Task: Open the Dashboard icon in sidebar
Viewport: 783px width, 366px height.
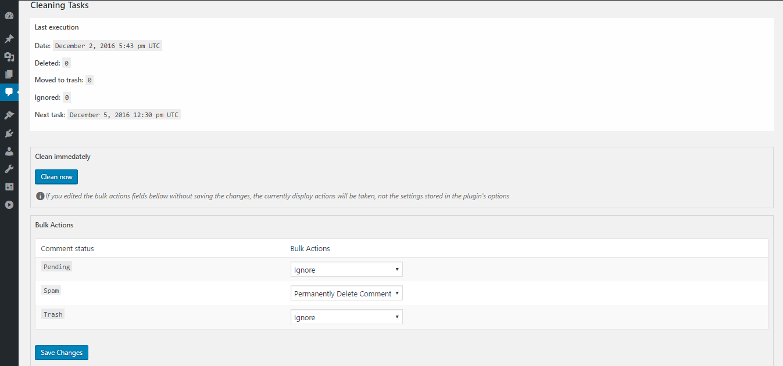Action: point(9,16)
